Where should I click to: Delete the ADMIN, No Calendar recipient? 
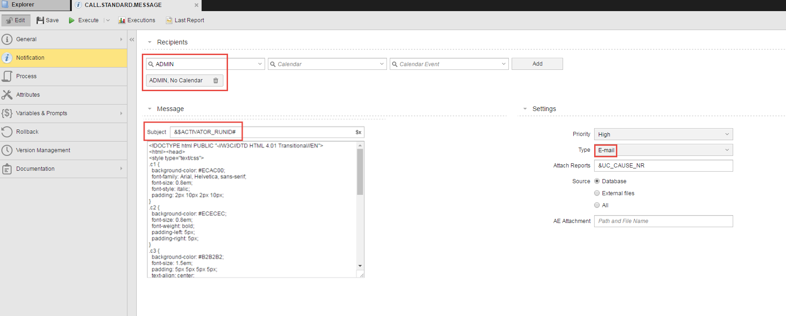point(216,81)
